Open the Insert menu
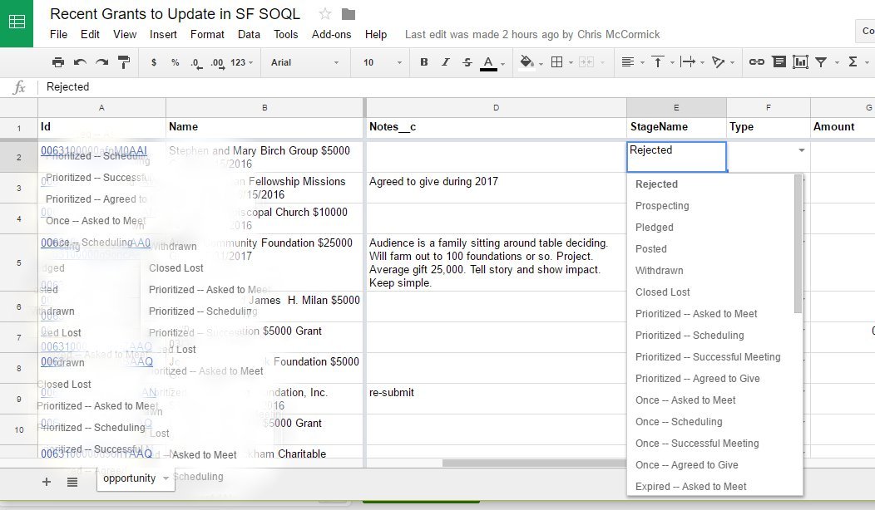The width and height of the screenshot is (875, 510). point(163,35)
